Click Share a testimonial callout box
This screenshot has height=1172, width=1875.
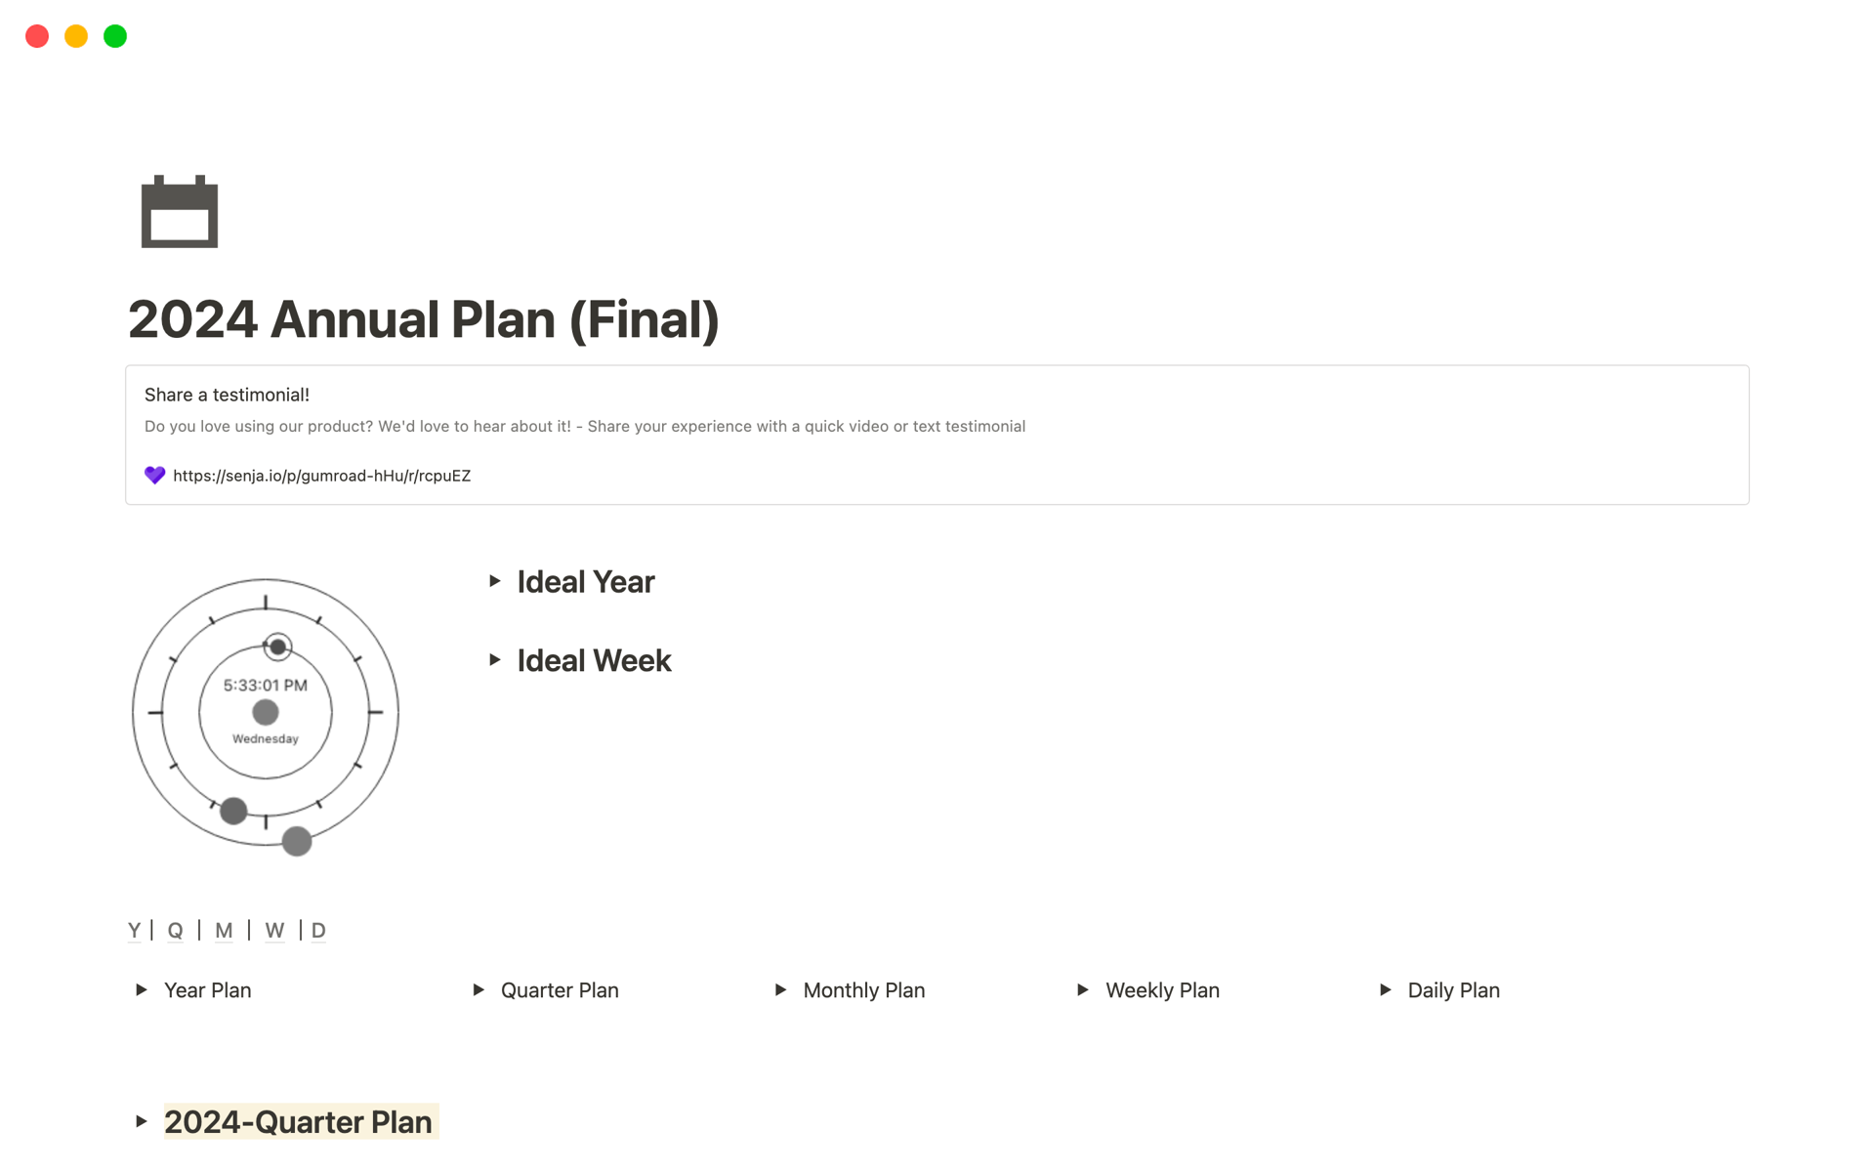[x=937, y=434]
